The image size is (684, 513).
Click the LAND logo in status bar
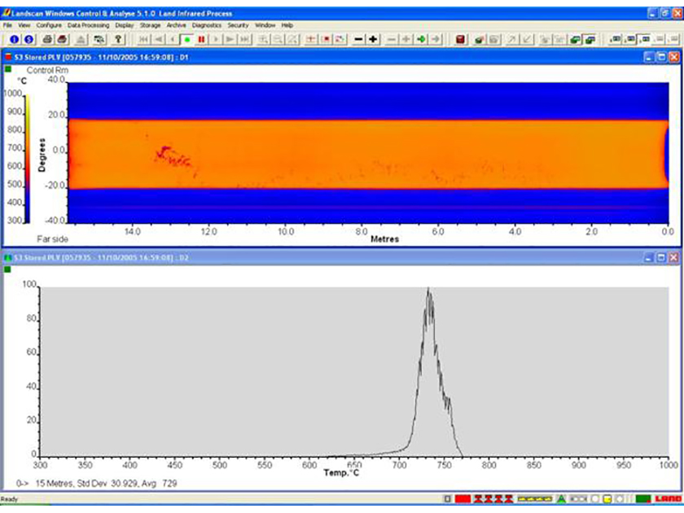[668, 498]
